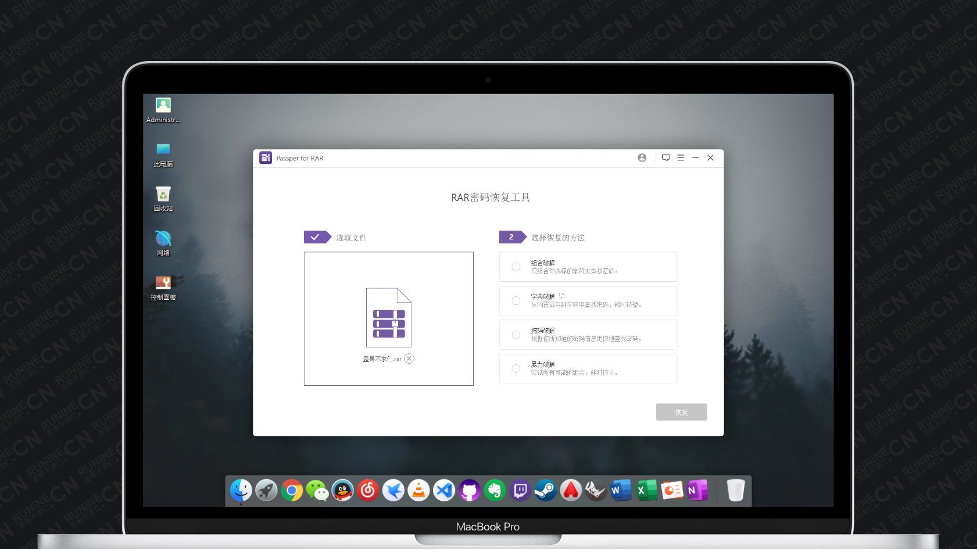Launch Microsoft PowerPoint from dock
The image size is (977, 549).
(x=672, y=491)
